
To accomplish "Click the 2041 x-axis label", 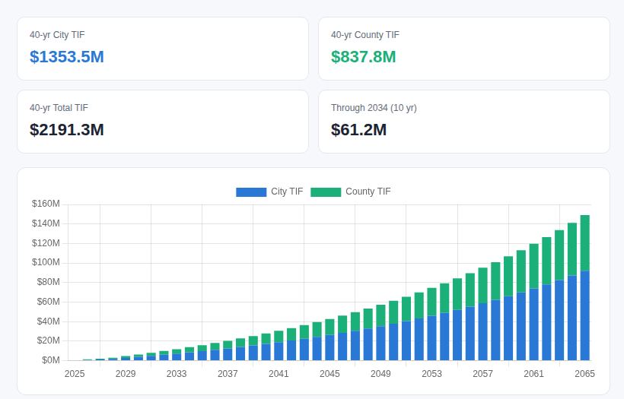I will (x=279, y=374).
